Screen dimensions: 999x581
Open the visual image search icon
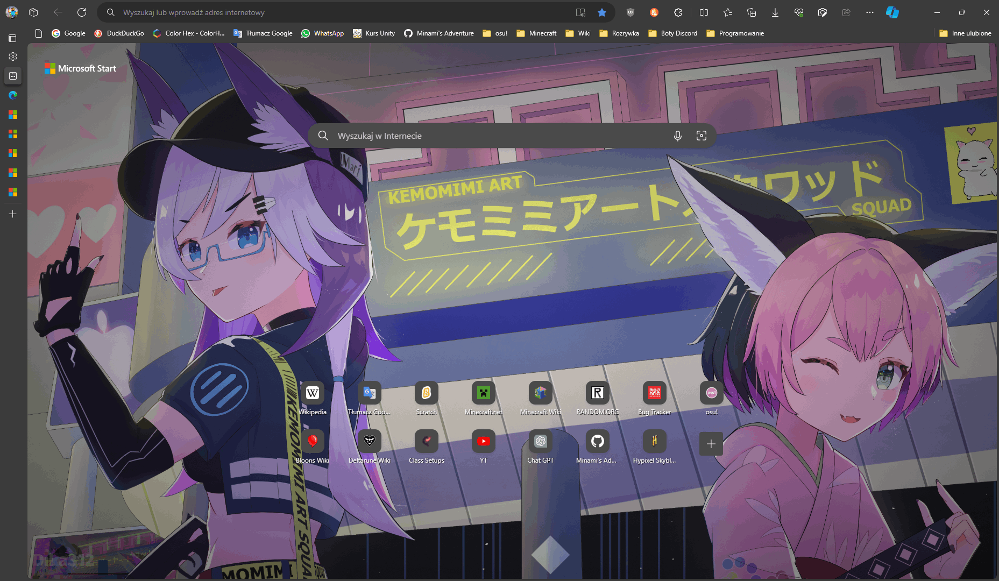[x=702, y=136]
